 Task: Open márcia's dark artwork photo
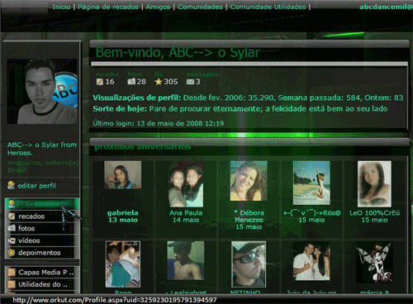[x=374, y=263]
